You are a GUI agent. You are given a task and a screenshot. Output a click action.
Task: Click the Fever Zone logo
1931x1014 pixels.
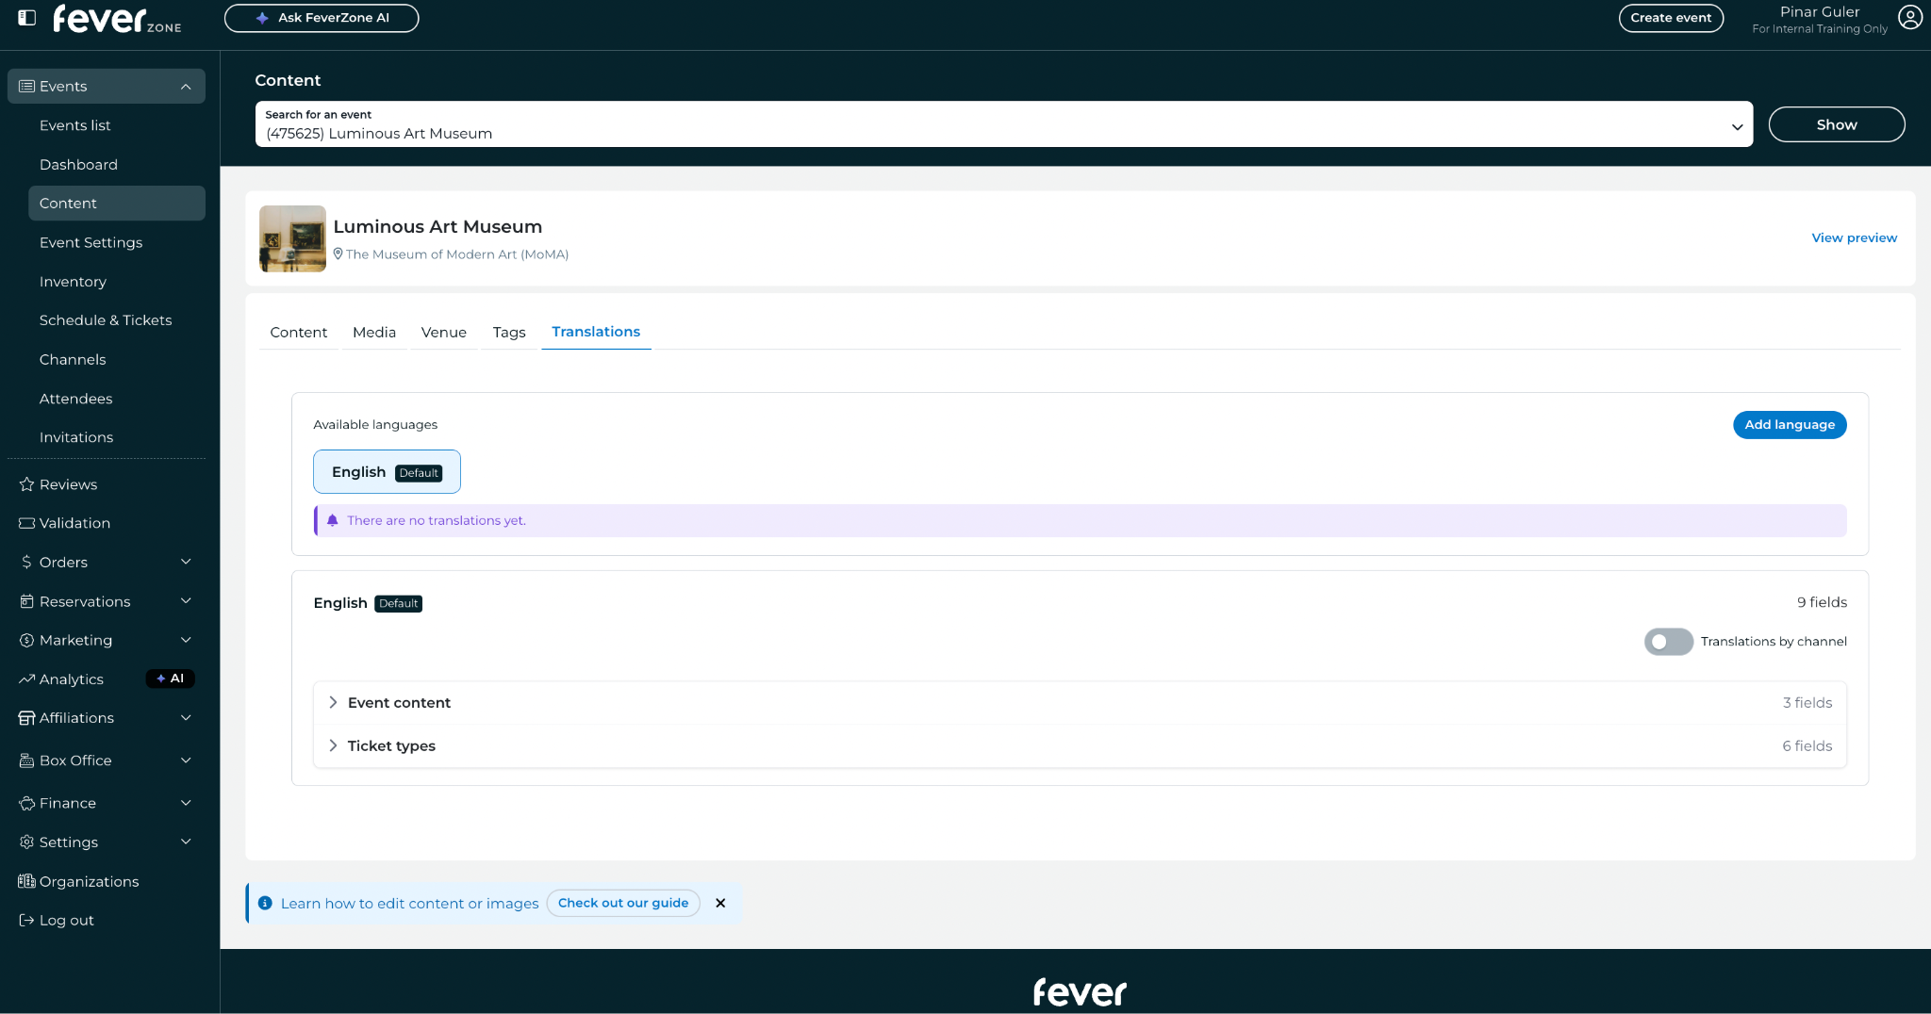pos(117,19)
